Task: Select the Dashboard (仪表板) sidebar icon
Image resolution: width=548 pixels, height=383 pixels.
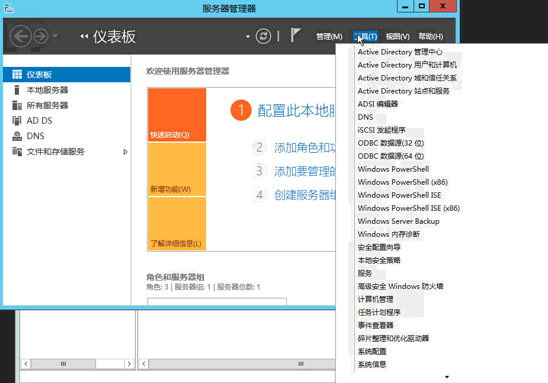Action: click(x=17, y=75)
